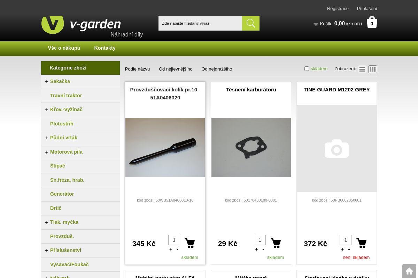Switch to grid view layout icon

372,69
